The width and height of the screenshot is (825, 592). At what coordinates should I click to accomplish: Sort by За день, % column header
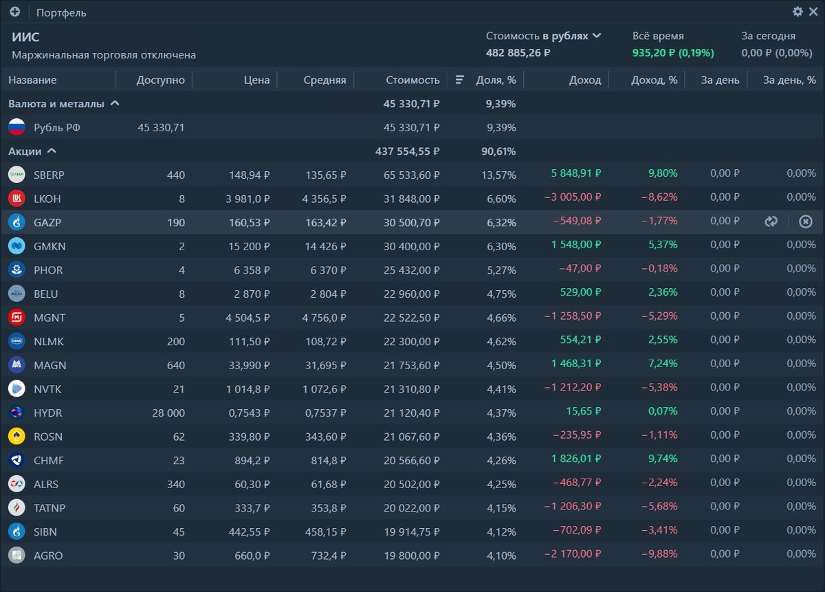tap(789, 80)
